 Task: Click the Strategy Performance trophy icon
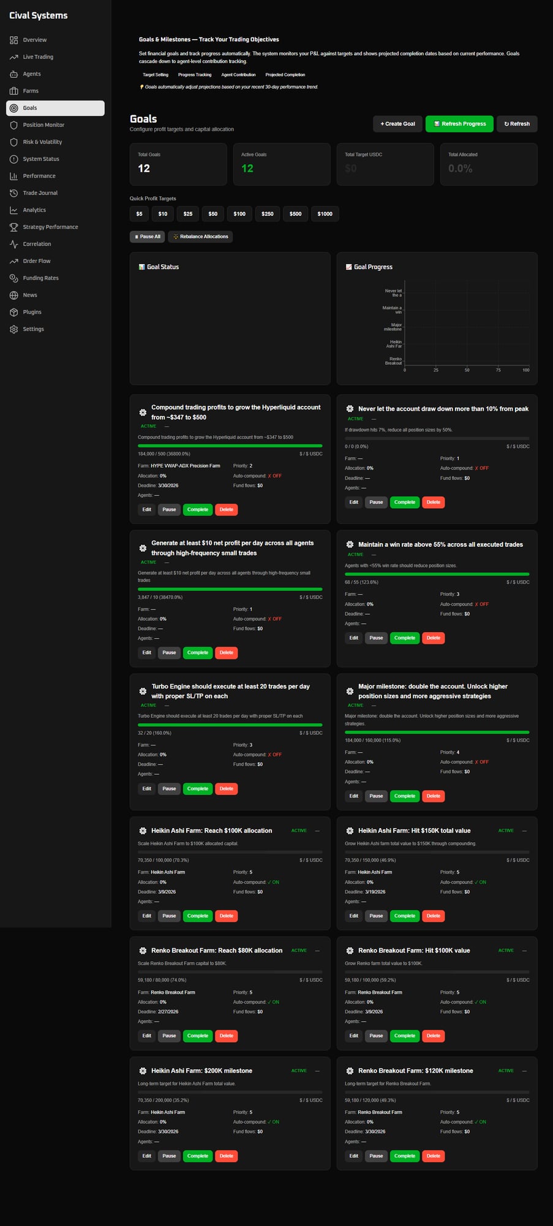coord(13,227)
